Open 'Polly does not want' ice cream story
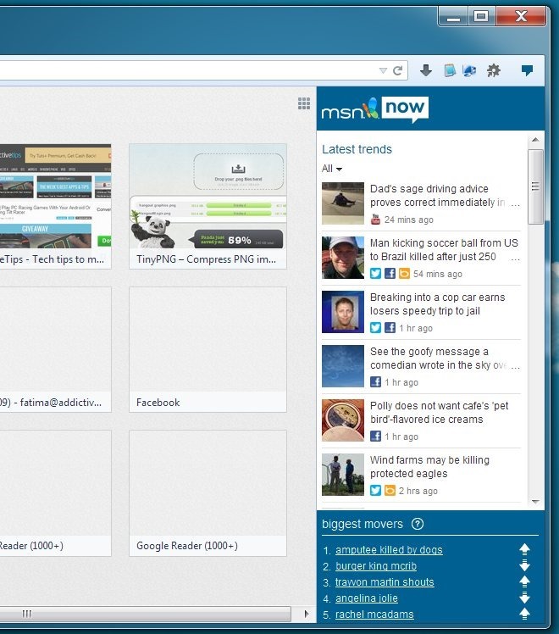The image size is (559, 634). (x=439, y=412)
